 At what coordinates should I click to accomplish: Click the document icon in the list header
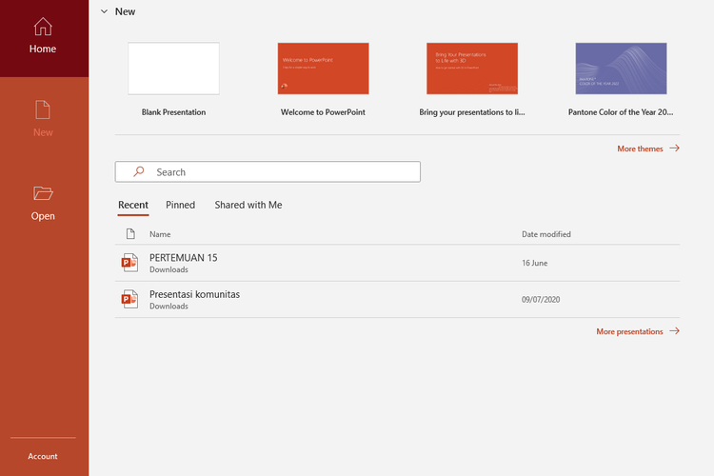[130, 234]
